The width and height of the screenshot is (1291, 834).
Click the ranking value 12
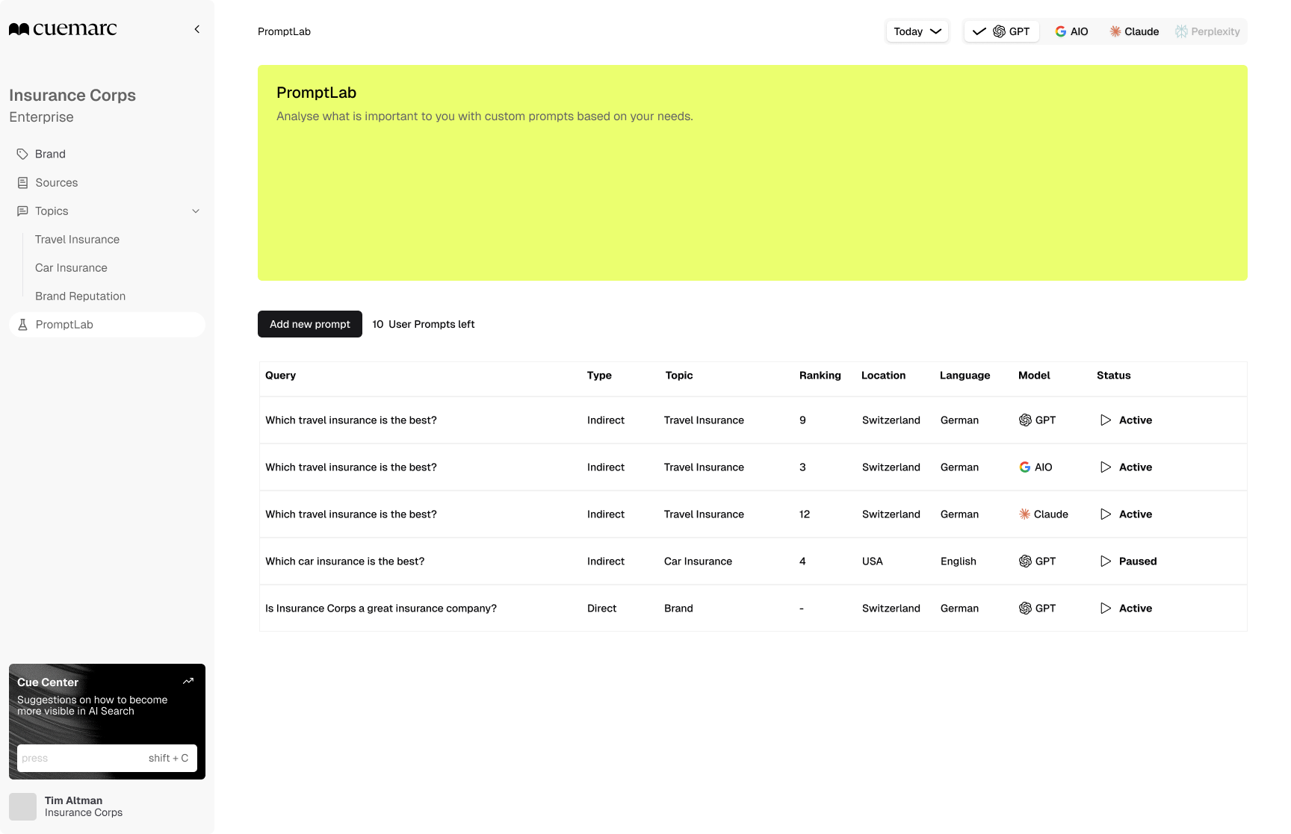coord(805,514)
